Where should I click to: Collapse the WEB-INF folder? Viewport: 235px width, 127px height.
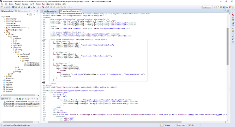pyautogui.click(x=11, y=48)
